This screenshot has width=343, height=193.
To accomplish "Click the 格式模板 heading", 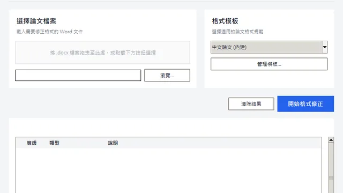I will tap(225, 21).
